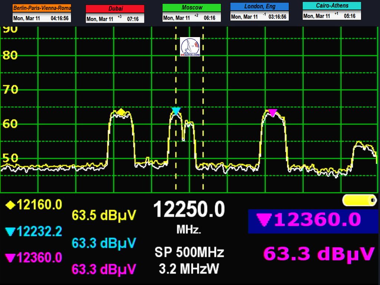Select the blue London, Eng clock label
380x285 pixels.
(259, 6)
